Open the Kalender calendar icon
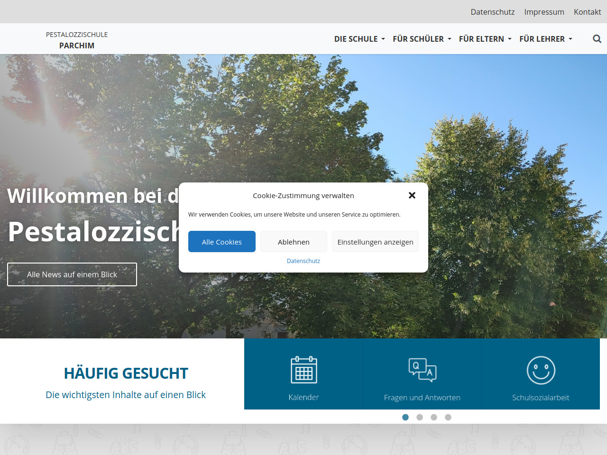Viewport: 607px width, 455px height. (303, 370)
